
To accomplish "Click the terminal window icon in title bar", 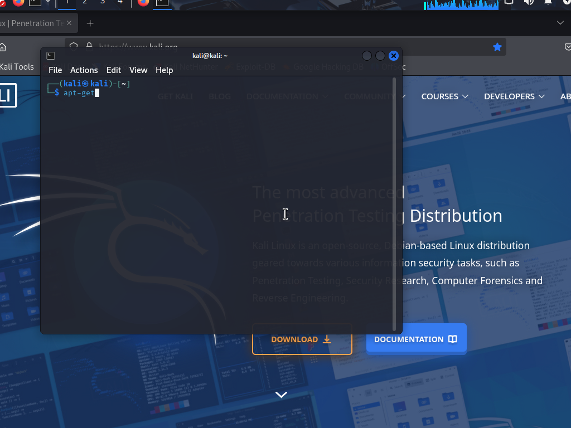I will 51,56.
